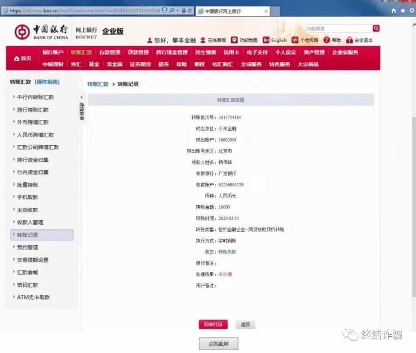Click the browser home icon
The height and width of the screenshot is (353, 416).
point(394,11)
